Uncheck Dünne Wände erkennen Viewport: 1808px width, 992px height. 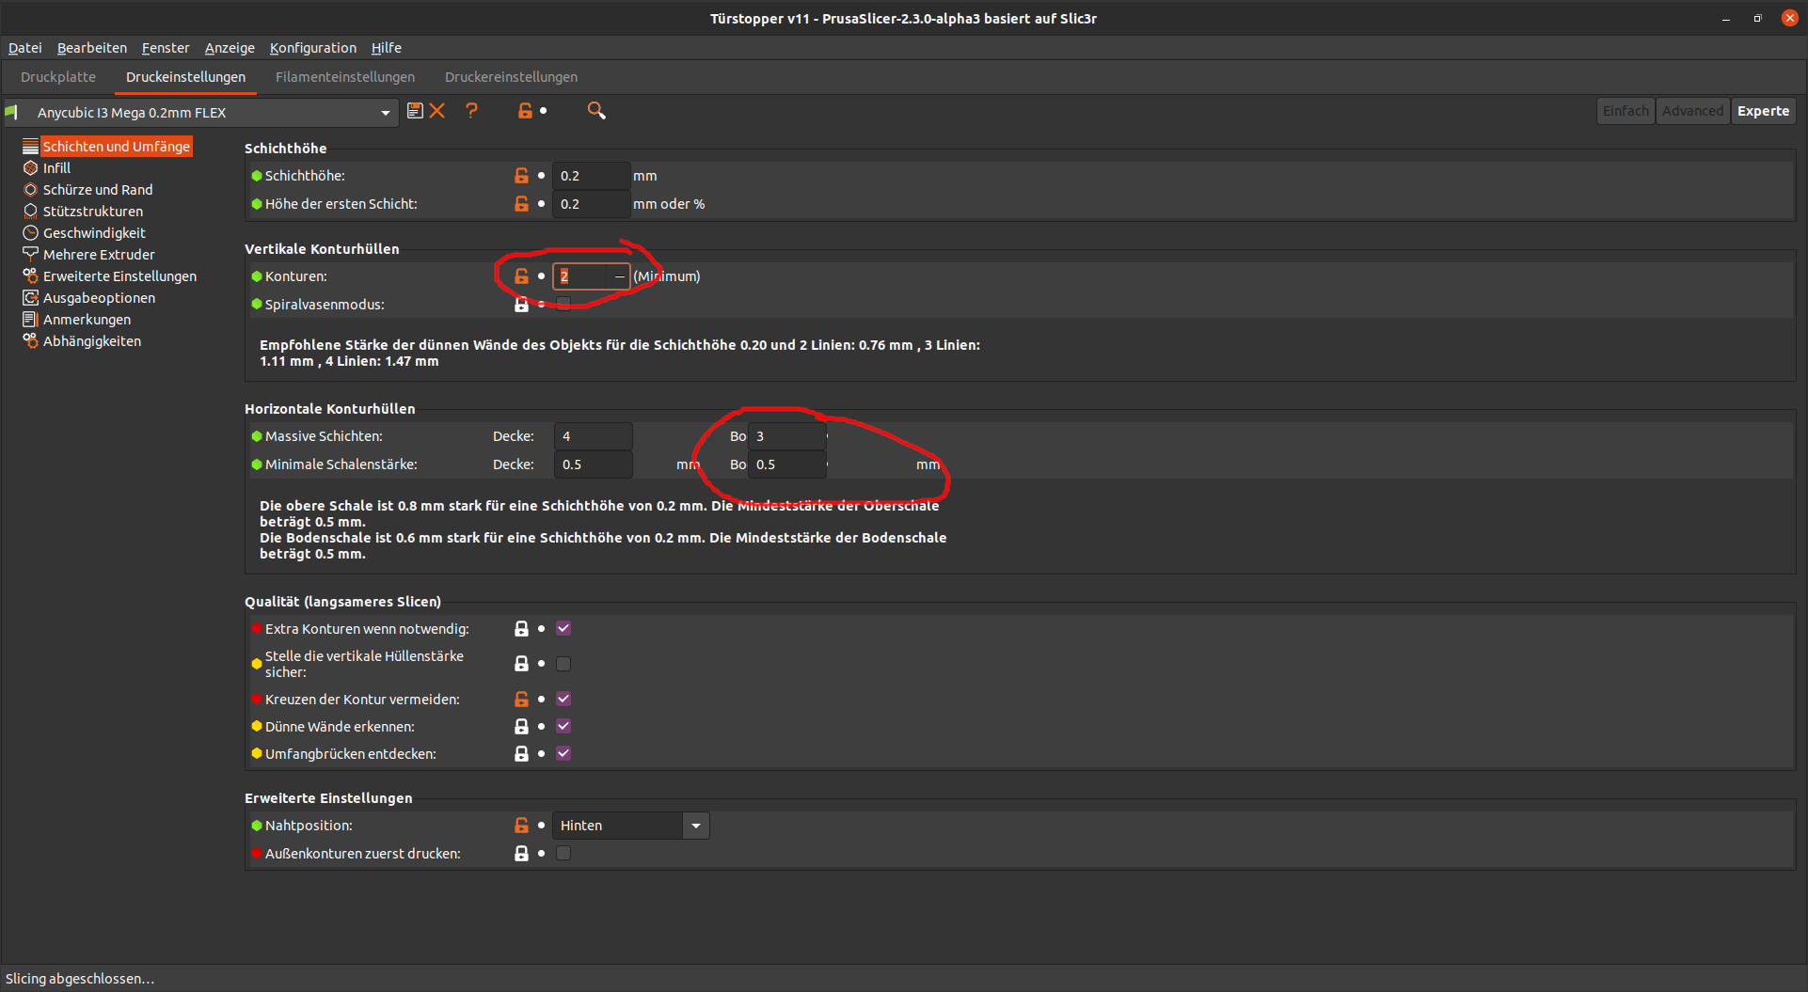(x=563, y=726)
